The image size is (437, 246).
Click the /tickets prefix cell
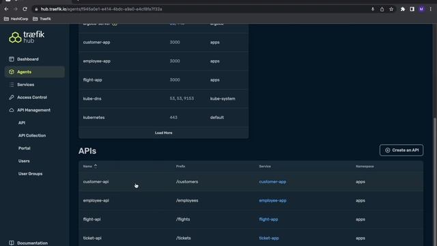click(184, 238)
